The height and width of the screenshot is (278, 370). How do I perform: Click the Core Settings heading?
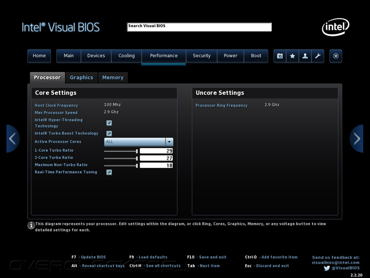click(x=55, y=93)
